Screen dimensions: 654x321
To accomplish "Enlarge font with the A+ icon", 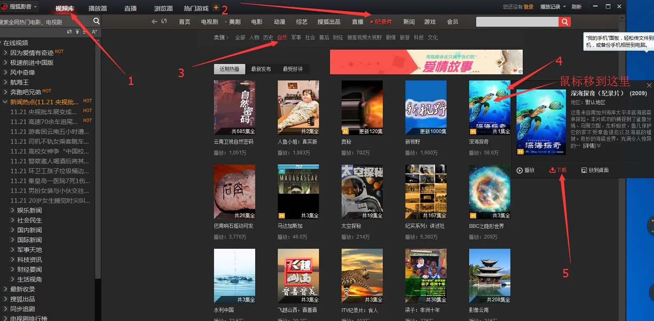I will (x=94, y=32).
